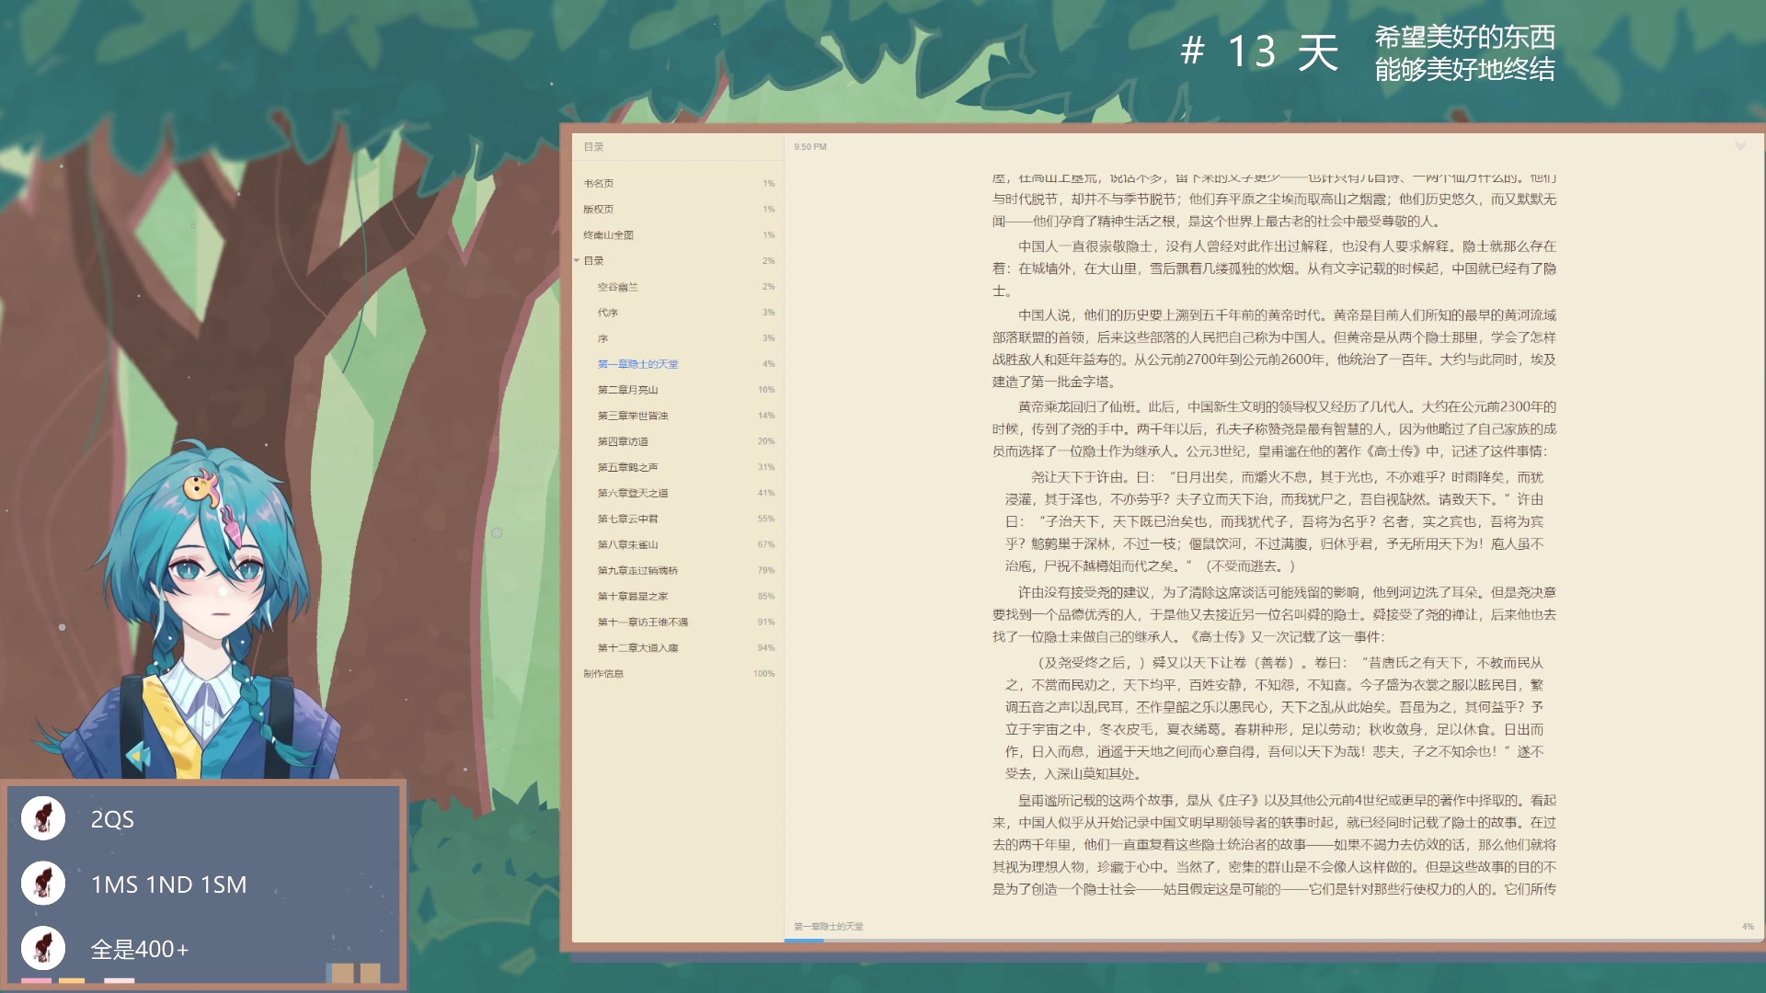Open chapter 第八章朱雀山
This screenshot has height=993, width=1766.
pyautogui.click(x=678, y=544)
